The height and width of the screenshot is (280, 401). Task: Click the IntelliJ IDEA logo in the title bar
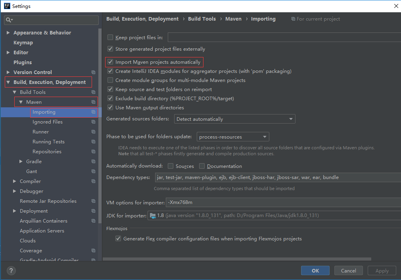(x=7, y=6)
